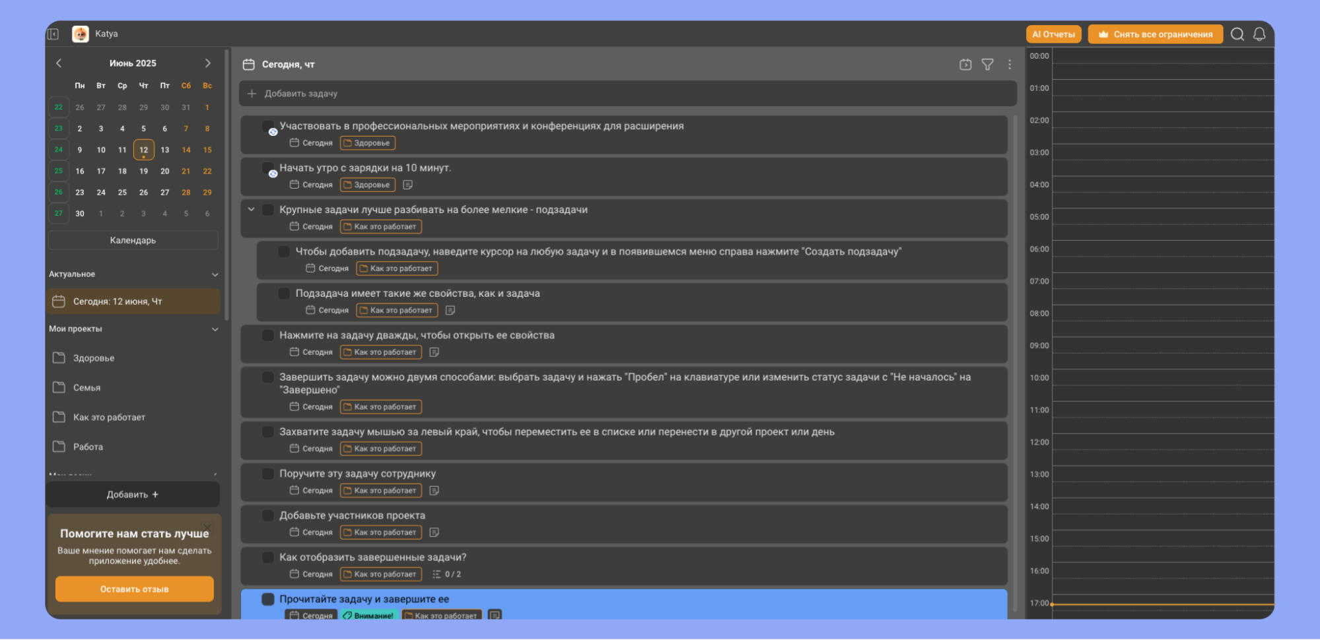
Task: Go to next month in calendar
Action: (x=207, y=63)
